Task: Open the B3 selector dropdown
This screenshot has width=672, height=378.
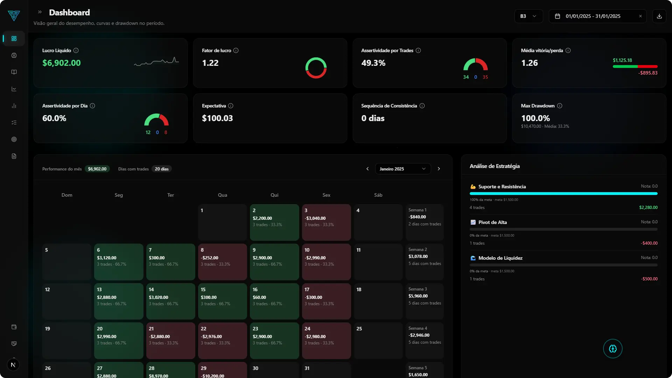Action: (528, 16)
